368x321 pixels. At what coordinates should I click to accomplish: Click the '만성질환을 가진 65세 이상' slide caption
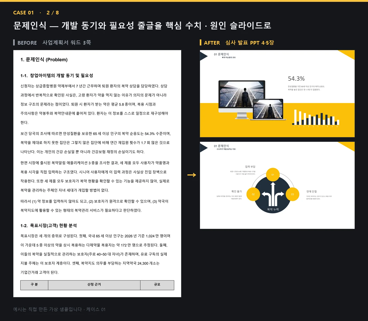click(306, 88)
